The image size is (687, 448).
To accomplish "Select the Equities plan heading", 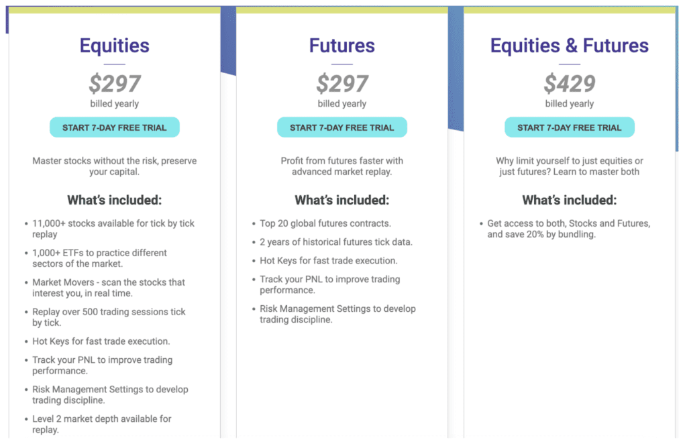I will pyautogui.click(x=114, y=45).
